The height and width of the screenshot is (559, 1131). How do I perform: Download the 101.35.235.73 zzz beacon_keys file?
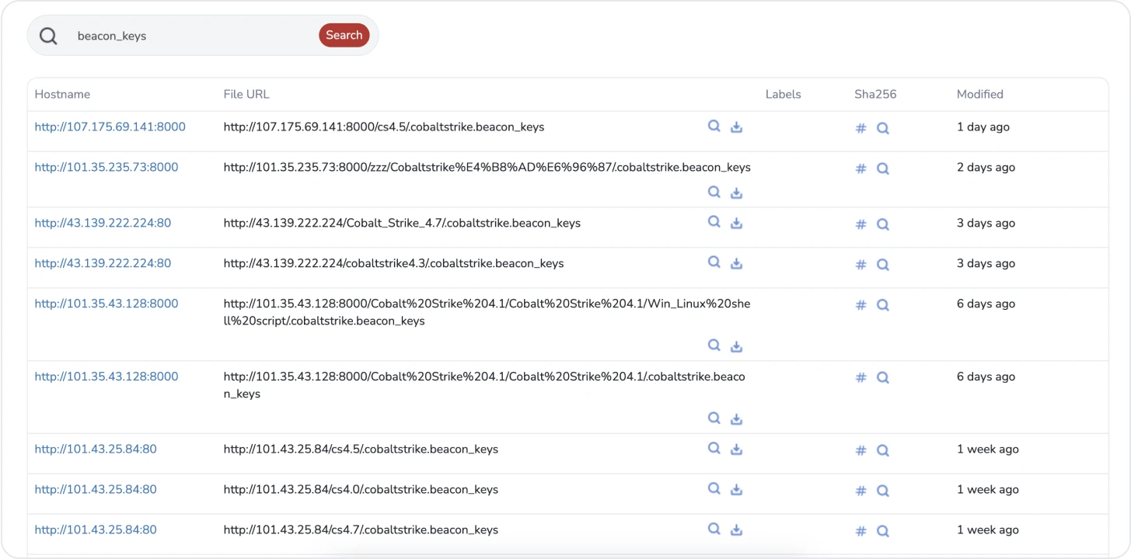tap(736, 193)
